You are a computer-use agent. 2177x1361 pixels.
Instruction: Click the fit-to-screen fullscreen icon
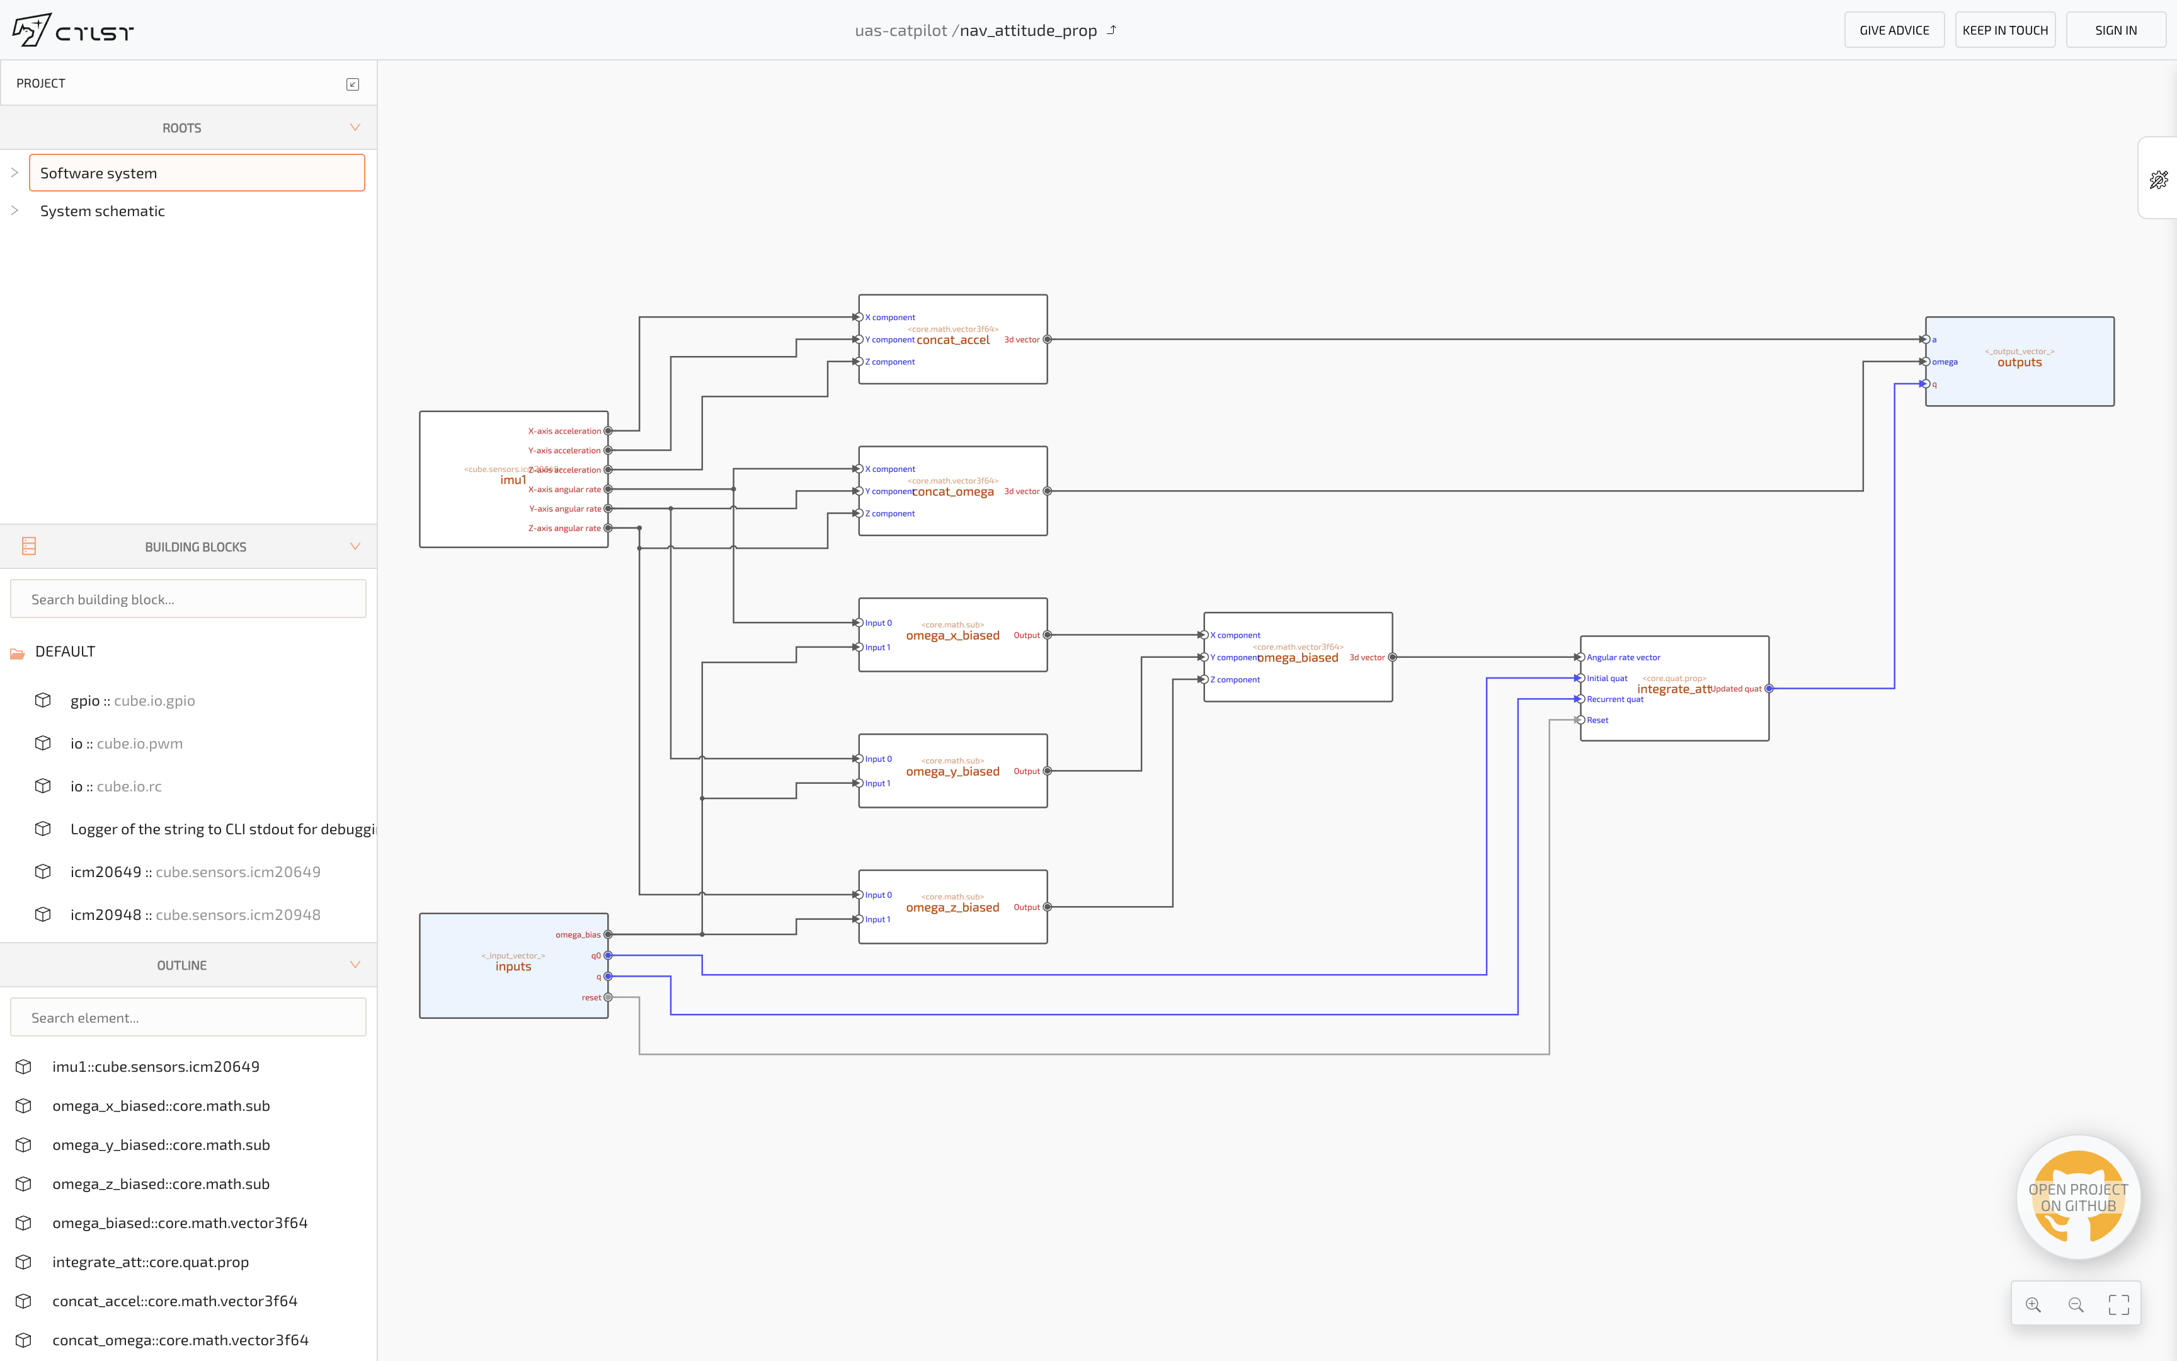click(x=2118, y=1304)
